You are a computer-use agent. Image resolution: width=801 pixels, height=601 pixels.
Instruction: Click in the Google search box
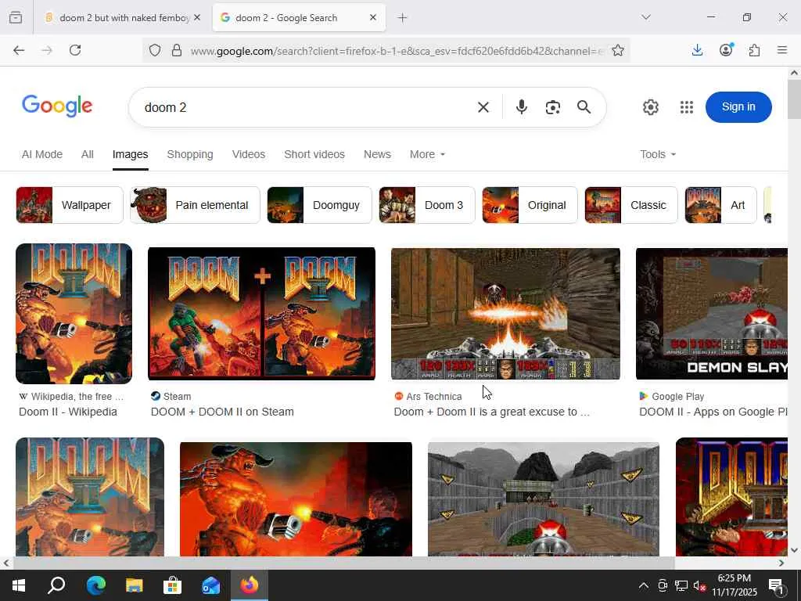point(307,107)
